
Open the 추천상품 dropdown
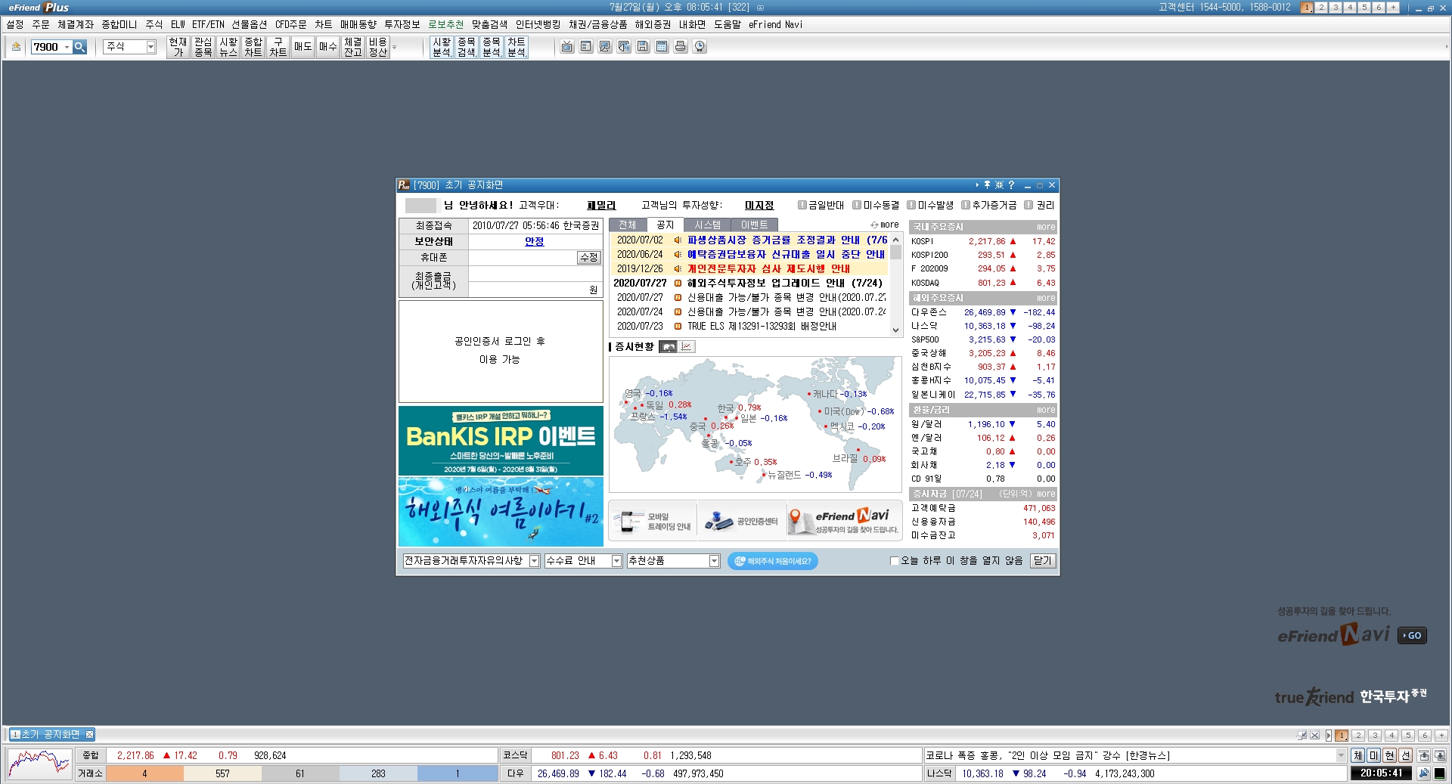coord(714,561)
